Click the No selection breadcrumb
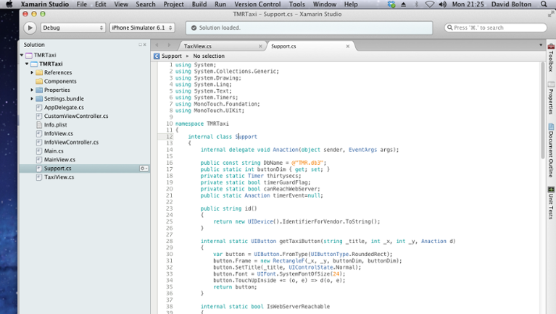 pyautogui.click(x=209, y=56)
